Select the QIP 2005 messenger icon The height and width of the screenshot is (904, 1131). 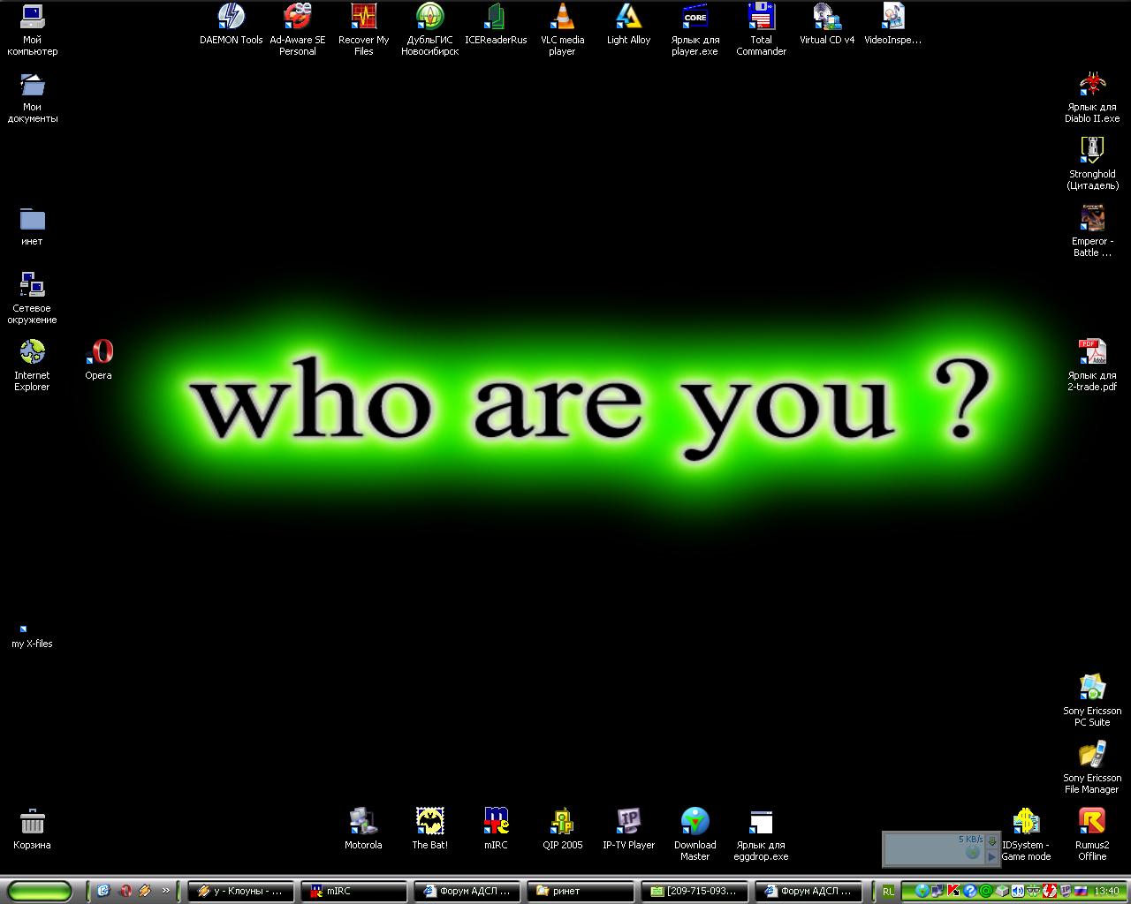click(x=562, y=822)
